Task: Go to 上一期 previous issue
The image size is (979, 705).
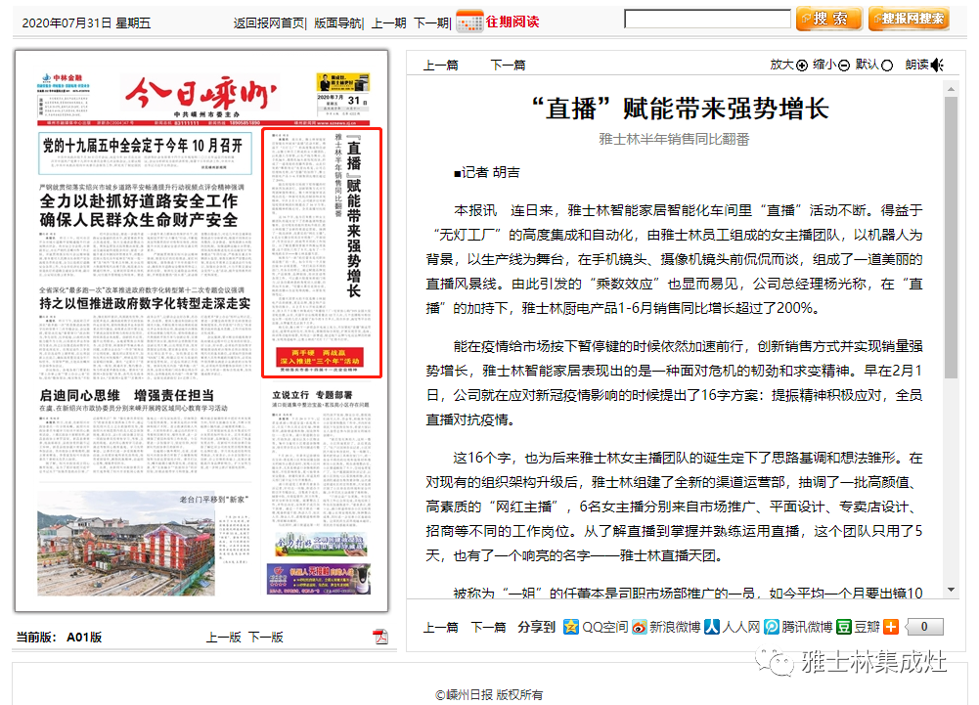Action: [388, 23]
